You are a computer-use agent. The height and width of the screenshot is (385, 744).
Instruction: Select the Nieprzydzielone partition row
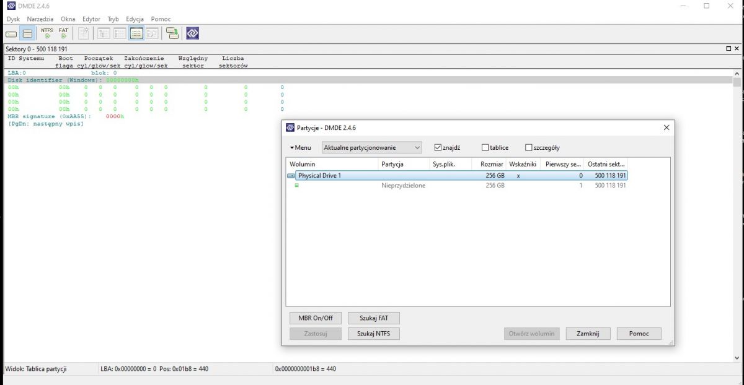tap(457, 186)
